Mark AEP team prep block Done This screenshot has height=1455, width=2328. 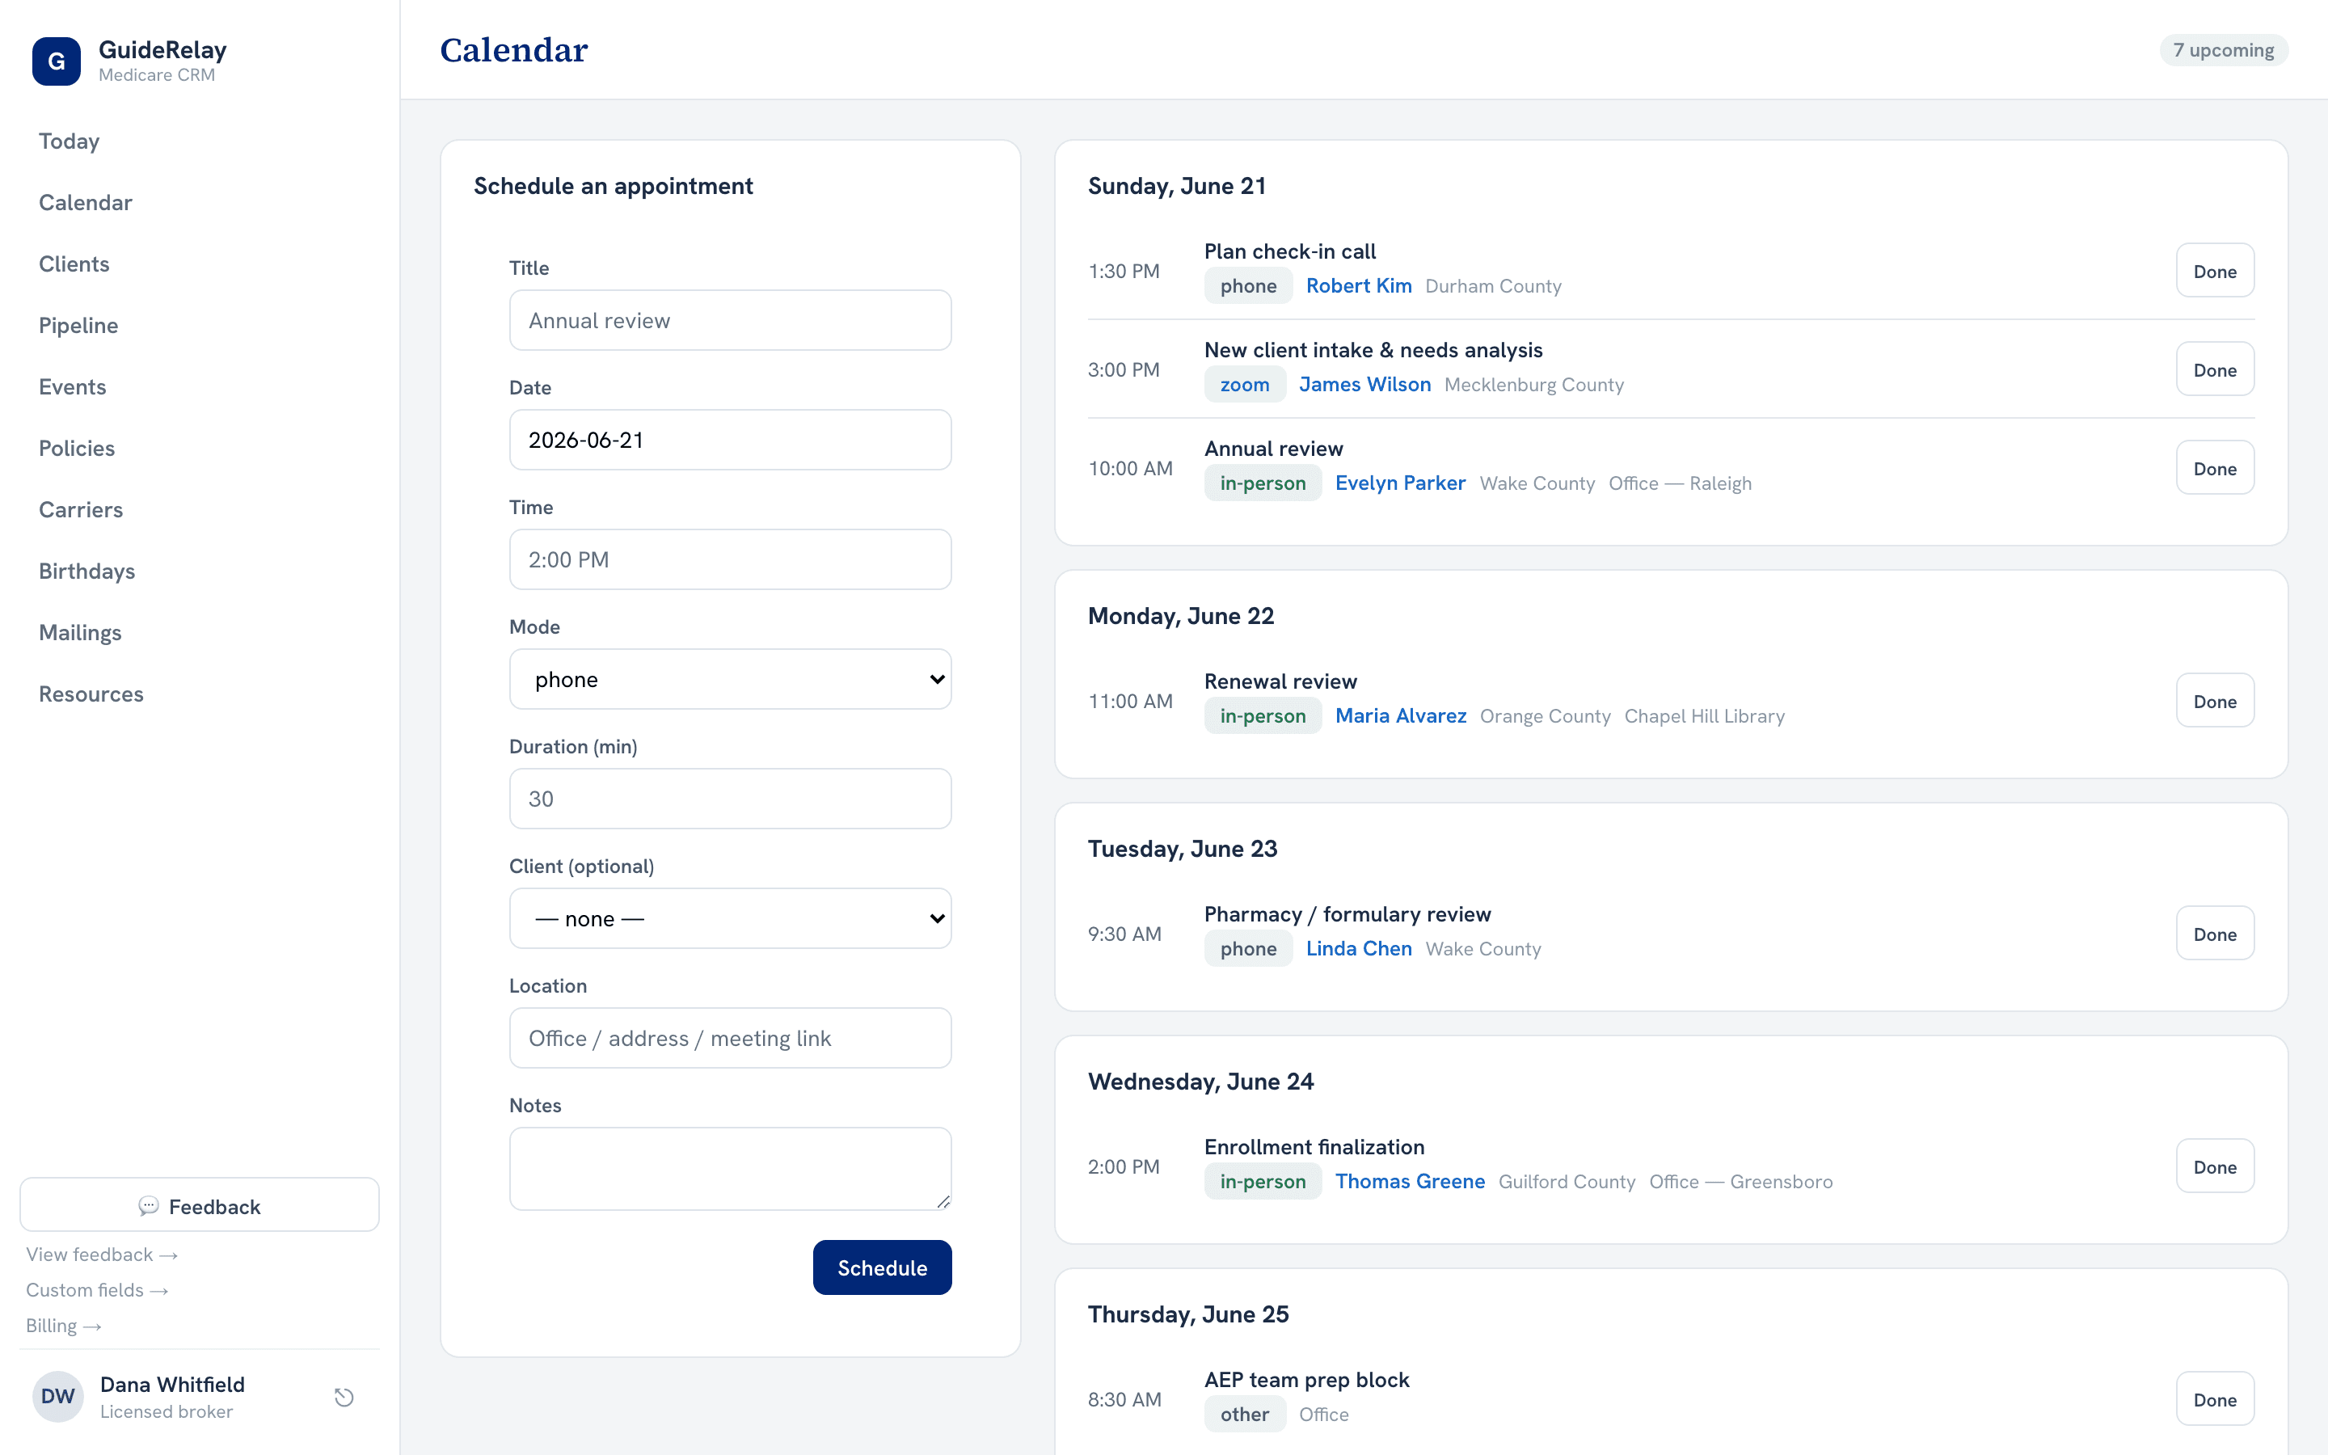(x=2215, y=1400)
